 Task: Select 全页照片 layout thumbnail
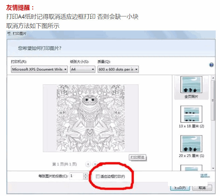[191, 88]
